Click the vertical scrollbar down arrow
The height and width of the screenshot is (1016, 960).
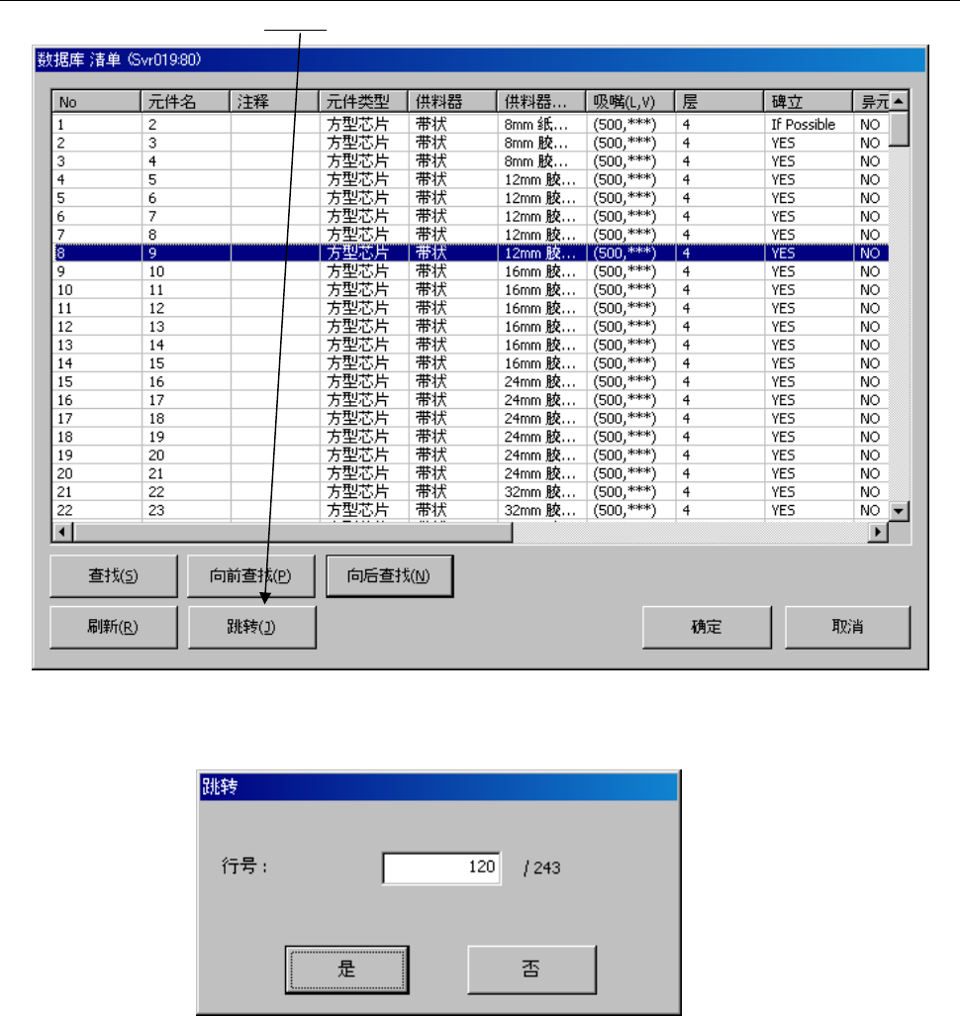click(x=899, y=511)
